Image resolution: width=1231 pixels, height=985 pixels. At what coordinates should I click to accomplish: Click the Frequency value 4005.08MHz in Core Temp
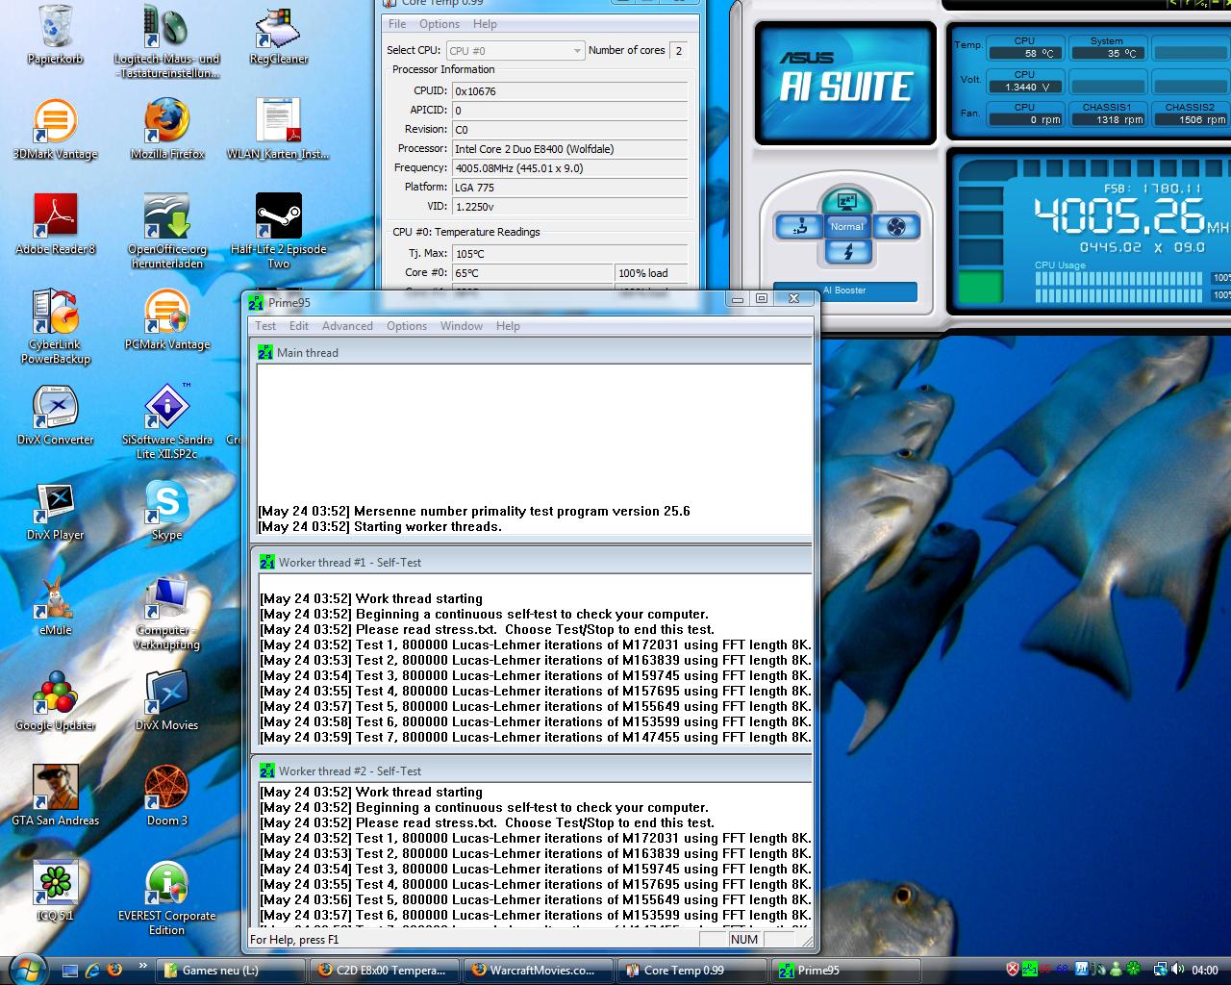pos(570,168)
